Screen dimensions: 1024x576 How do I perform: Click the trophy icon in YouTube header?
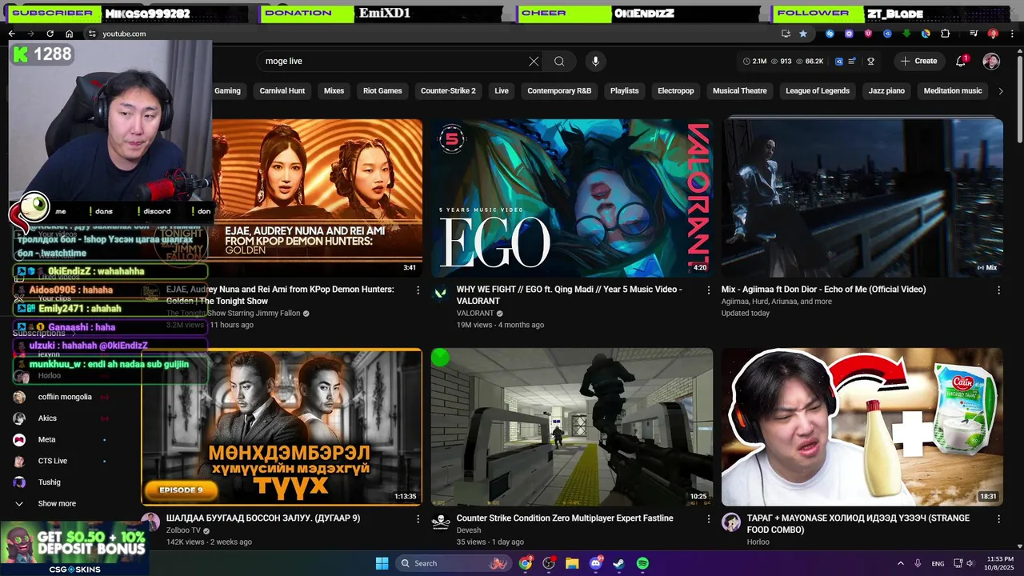coord(870,61)
